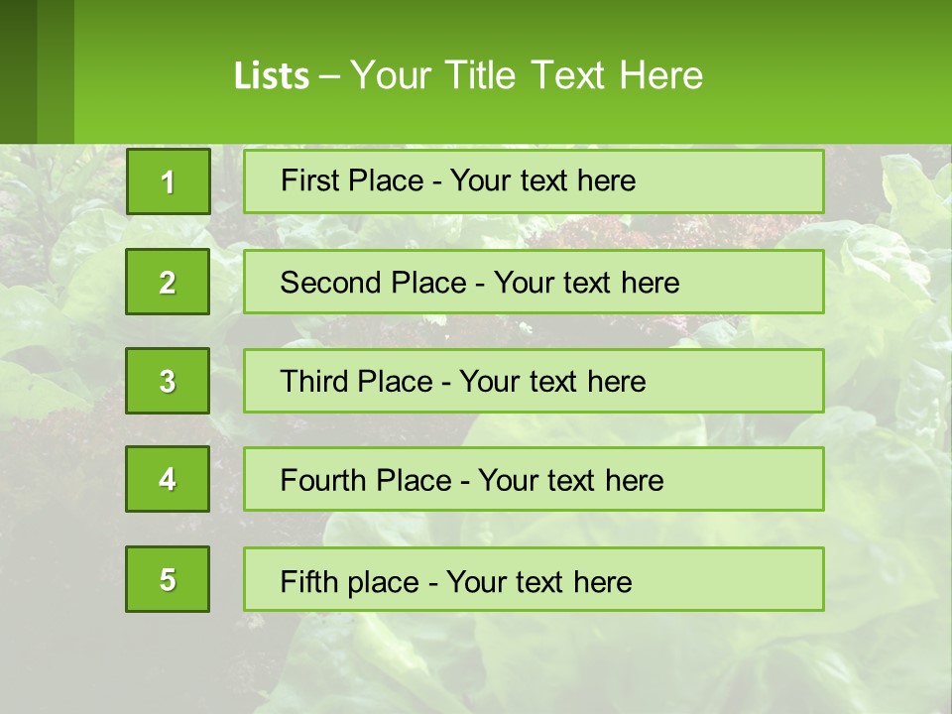Image resolution: width=952 pixels, height=714 pixels.
Task: Click the number 3 green box
Action: [x=168, y=381]
